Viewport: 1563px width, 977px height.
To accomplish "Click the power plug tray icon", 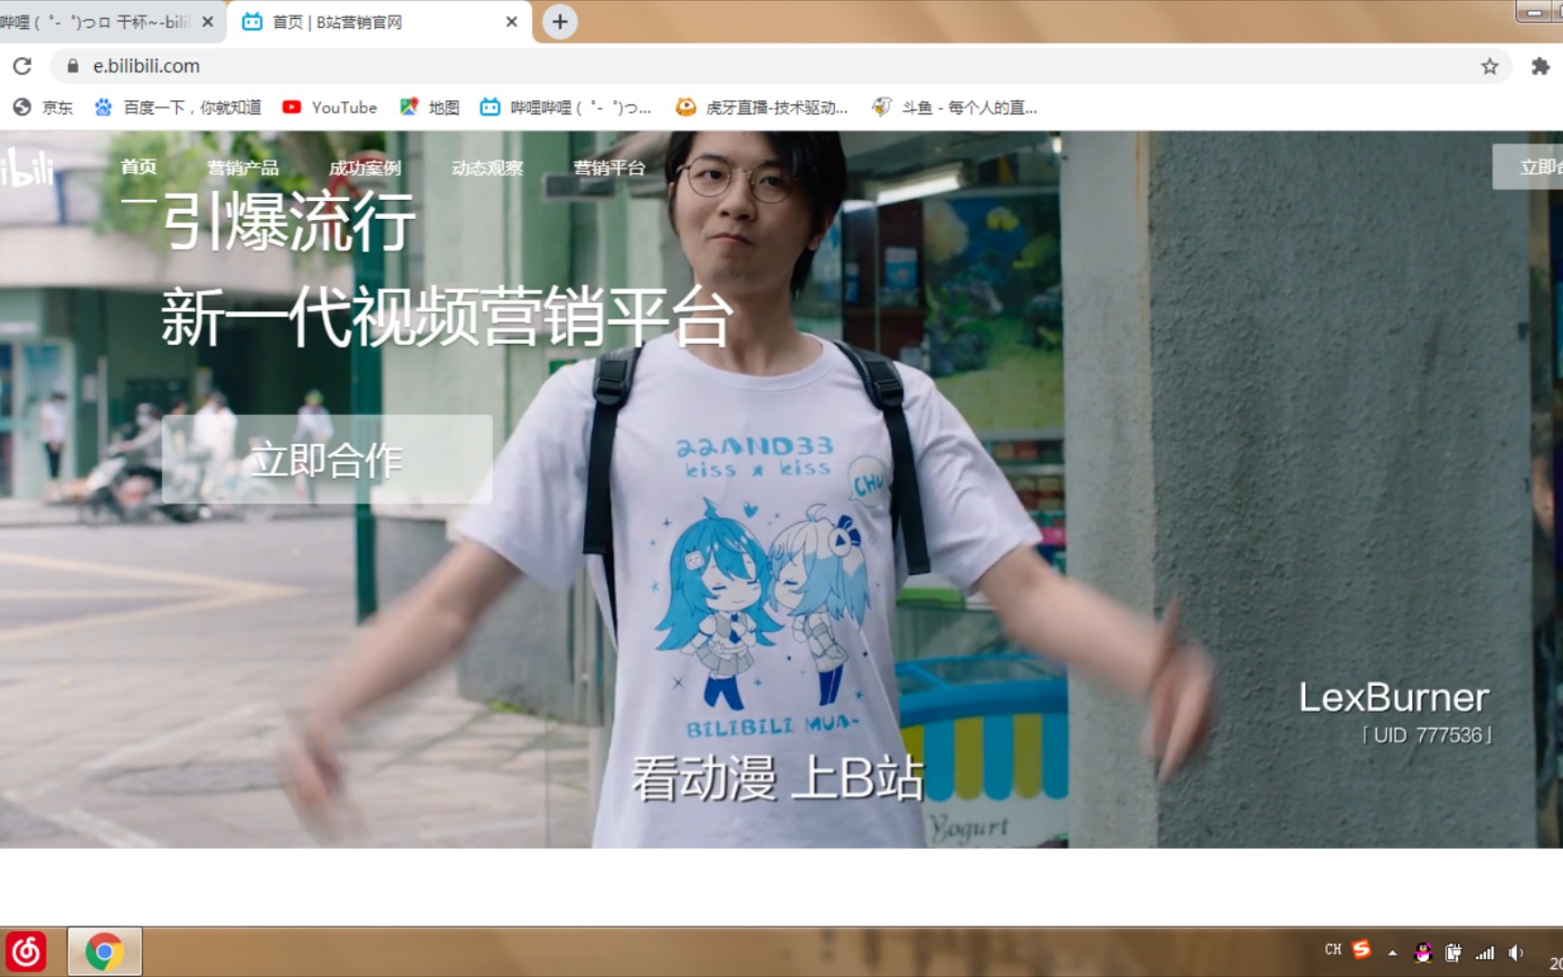I will pyautogui.click(x=1454, y=953).
